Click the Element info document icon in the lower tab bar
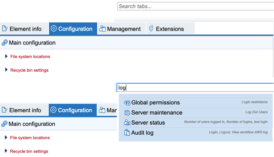The width and height of the screenshot is (274, 157). click(x=5, y=110)
